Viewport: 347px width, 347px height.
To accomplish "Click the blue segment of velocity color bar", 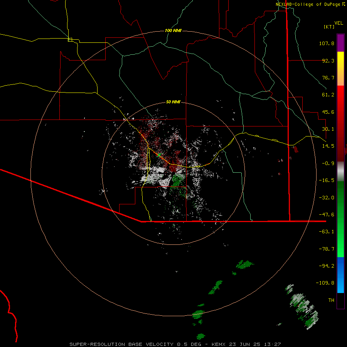I will click(340, 275).
